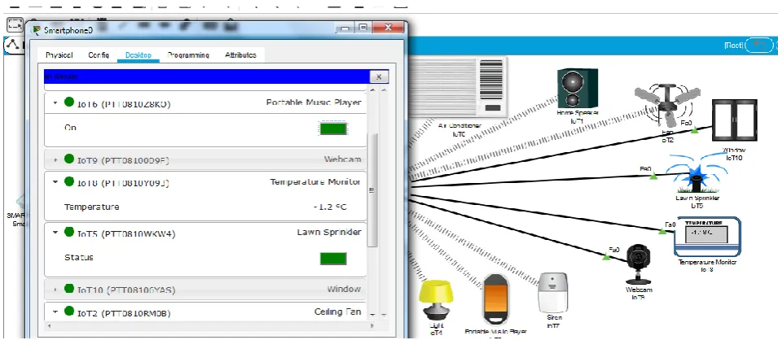The width and height of the screenshot is (778, 340).
Task: Collapse the IoT6 Portable Music Player row
Action: coord(55,103)
